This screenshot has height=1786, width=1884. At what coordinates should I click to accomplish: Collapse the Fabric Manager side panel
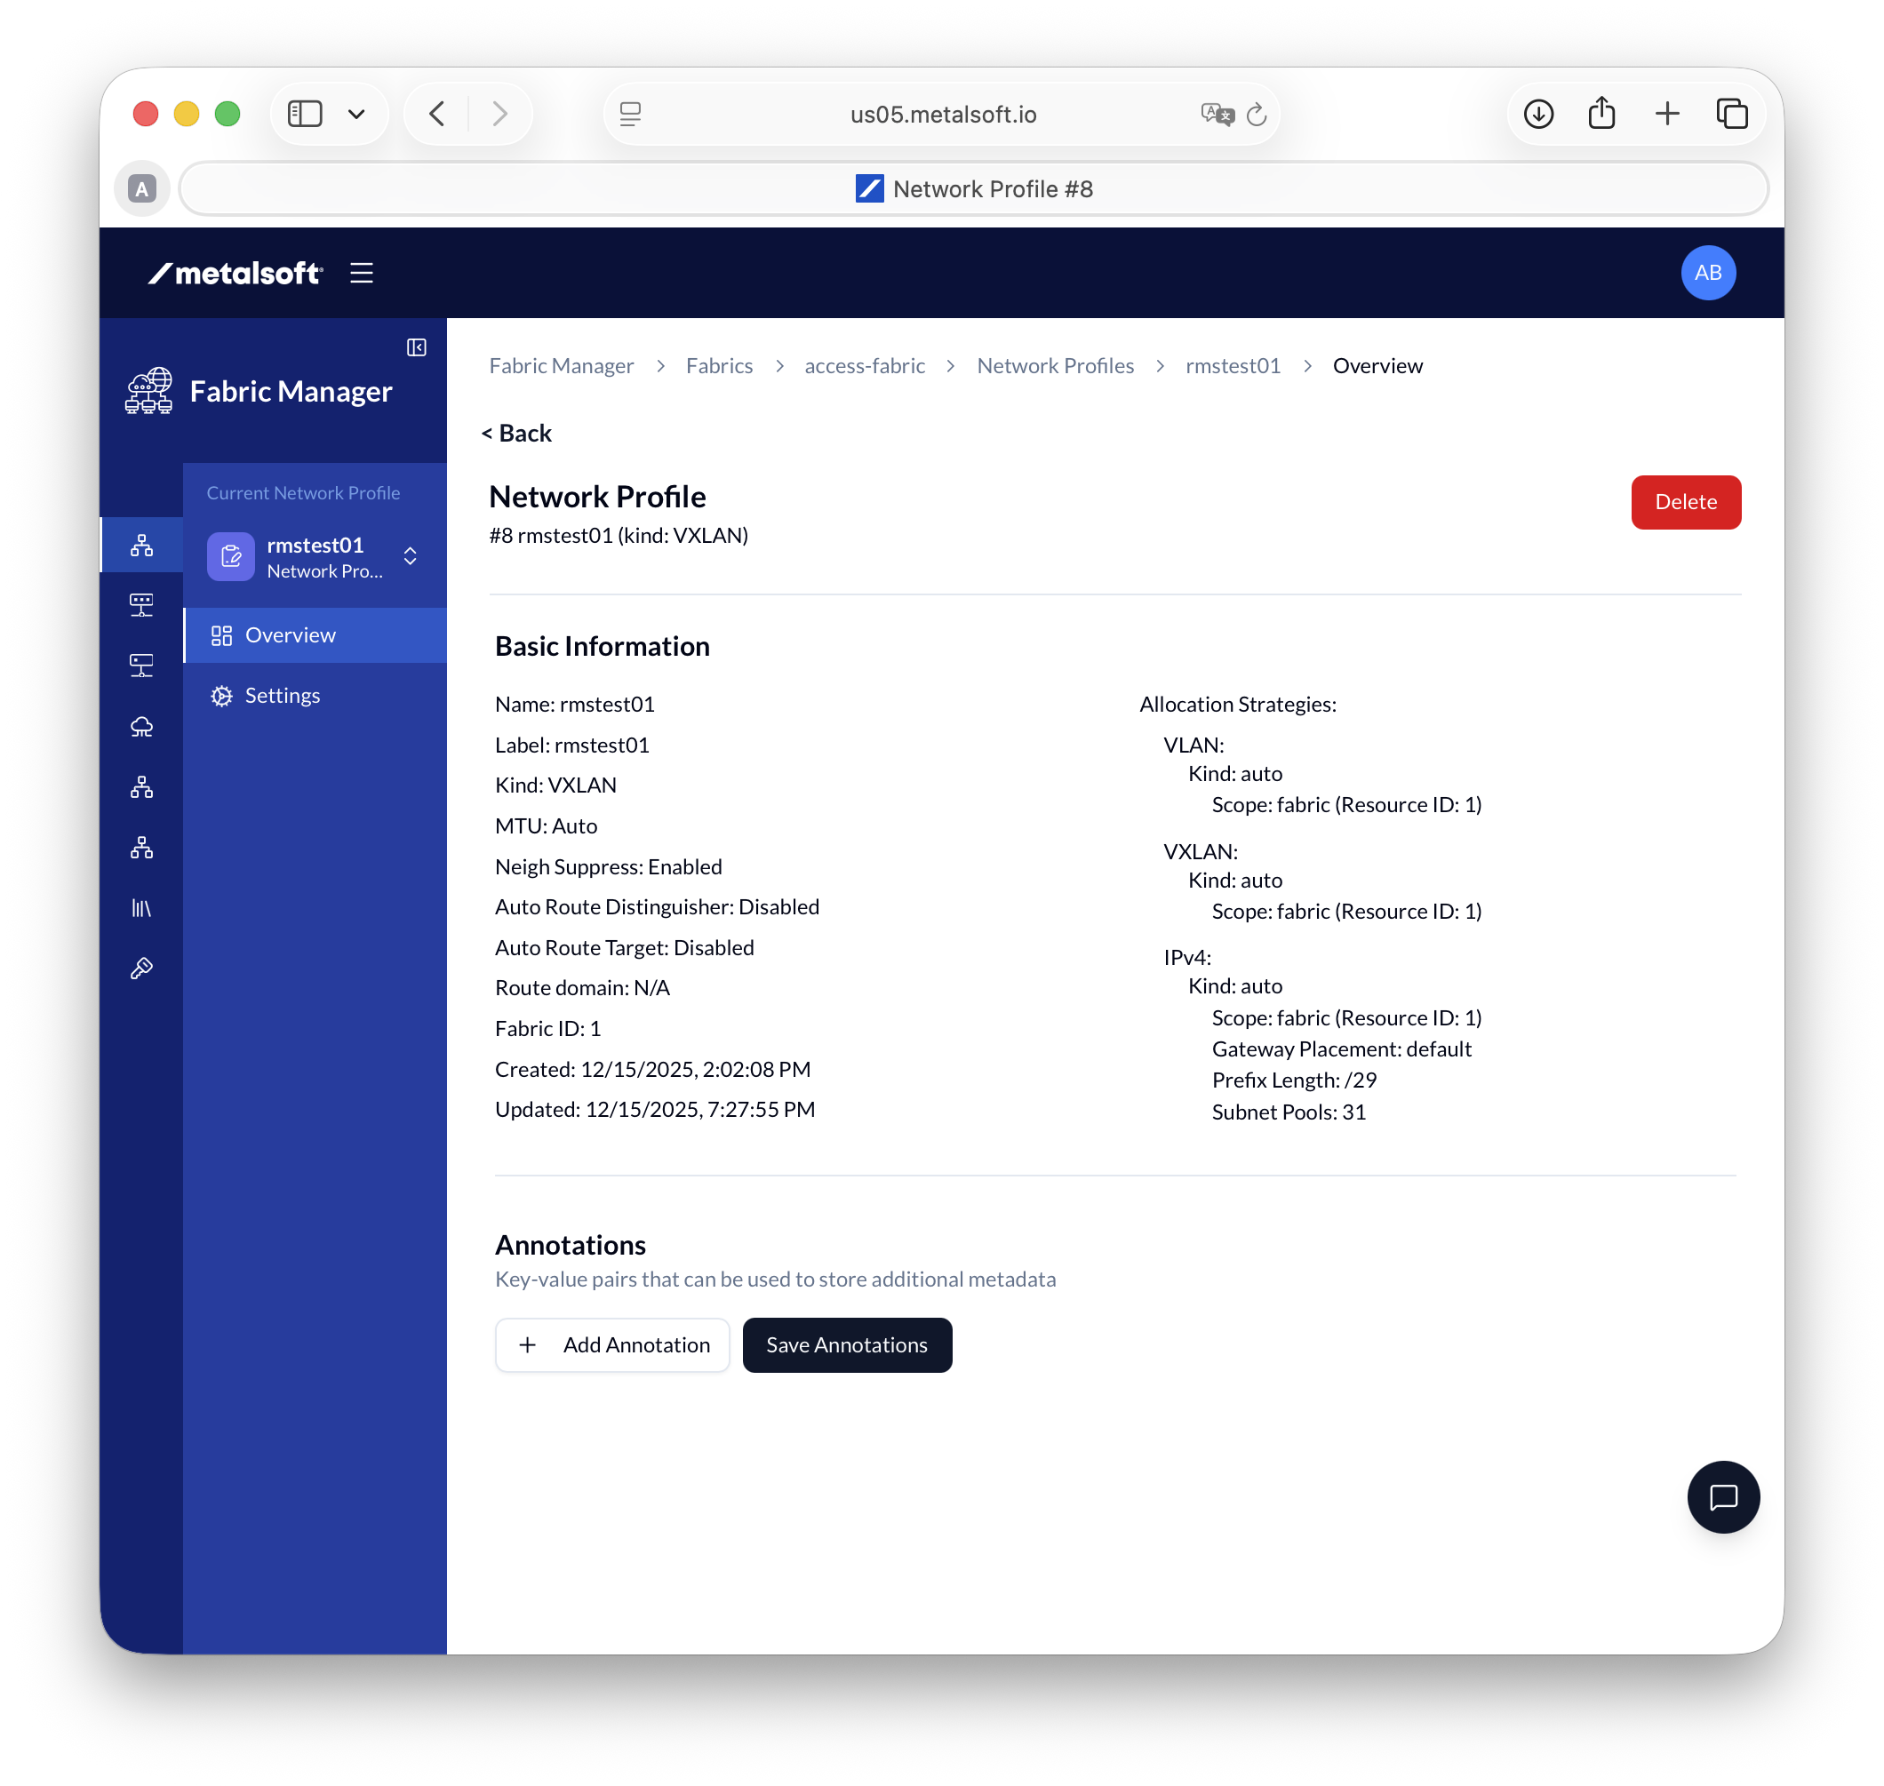coord(416,347)
